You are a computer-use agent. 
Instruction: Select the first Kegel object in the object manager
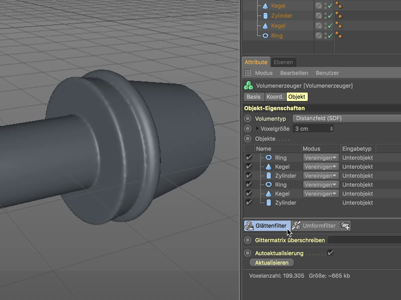[x=278, y=6]
